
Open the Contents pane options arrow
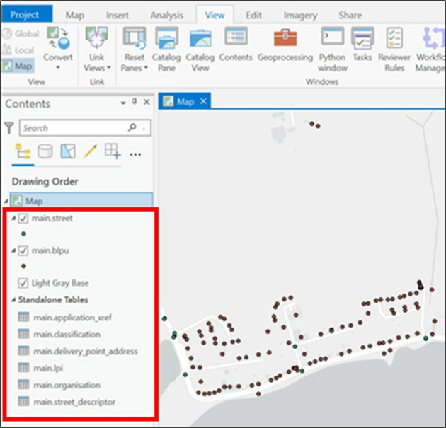click(123, 103)
